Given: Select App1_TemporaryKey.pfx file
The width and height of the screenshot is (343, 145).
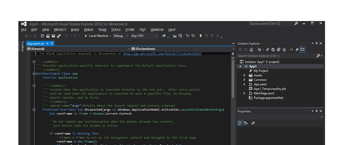Looking at the screenshot, I should (270, 89).
